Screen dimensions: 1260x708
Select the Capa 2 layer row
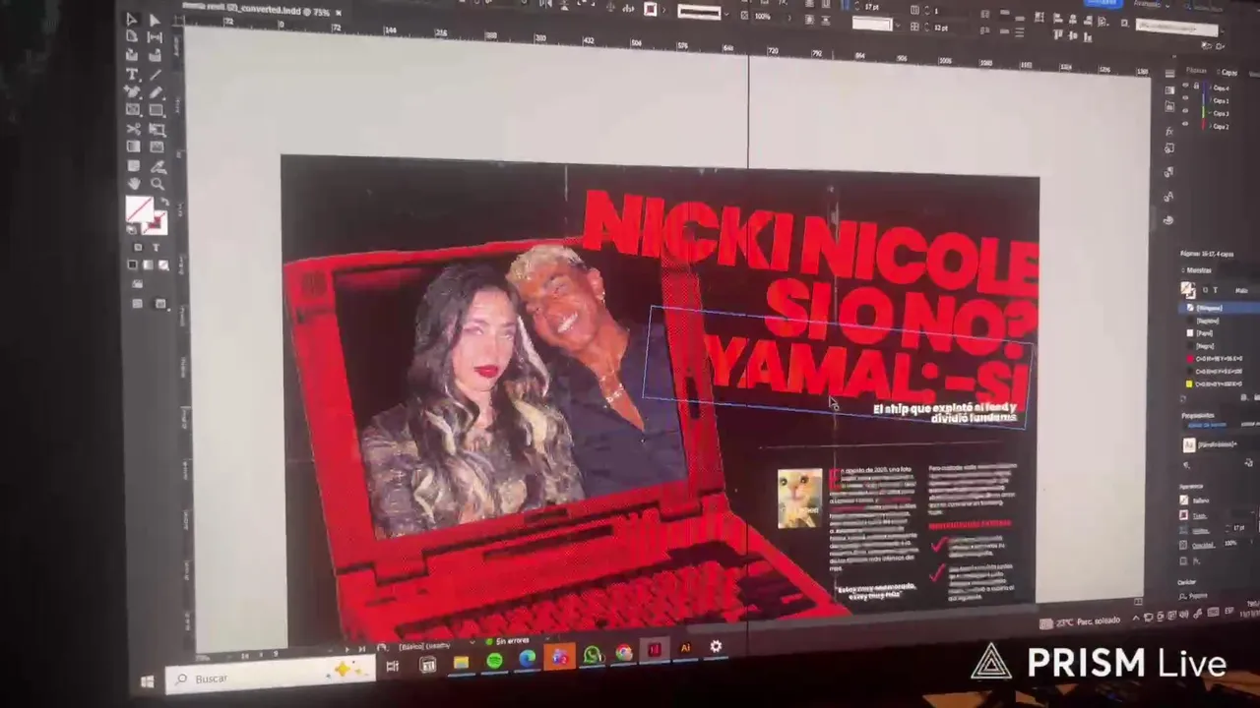(x=1222, y=126)
